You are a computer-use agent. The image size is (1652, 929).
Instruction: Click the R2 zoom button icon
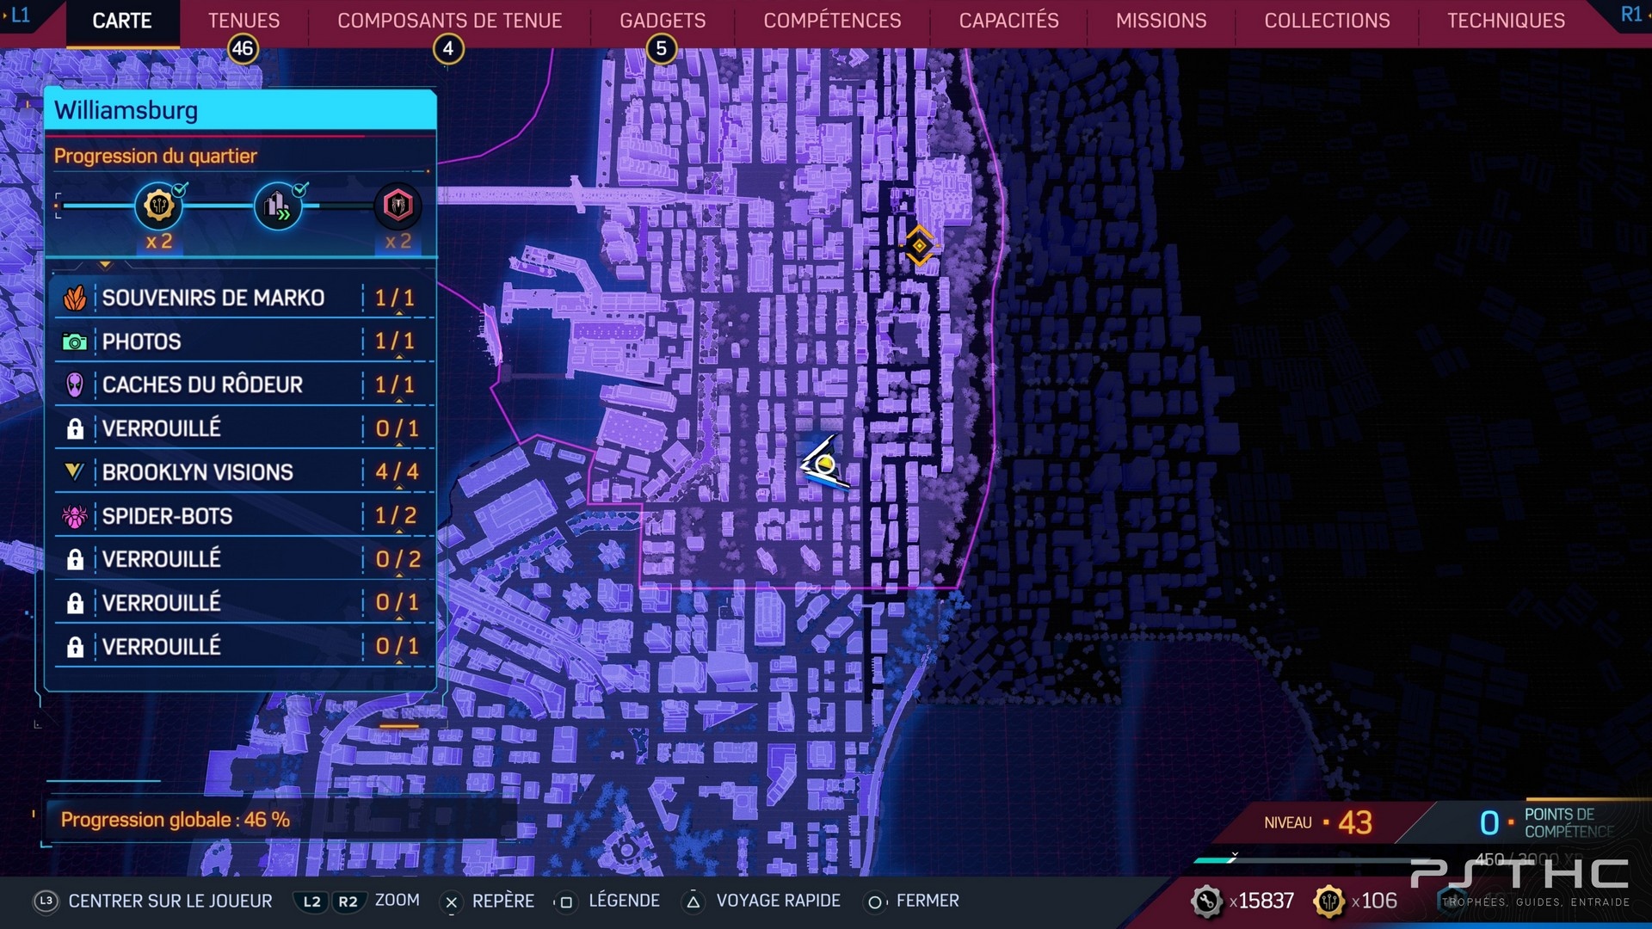click(348, 901)
